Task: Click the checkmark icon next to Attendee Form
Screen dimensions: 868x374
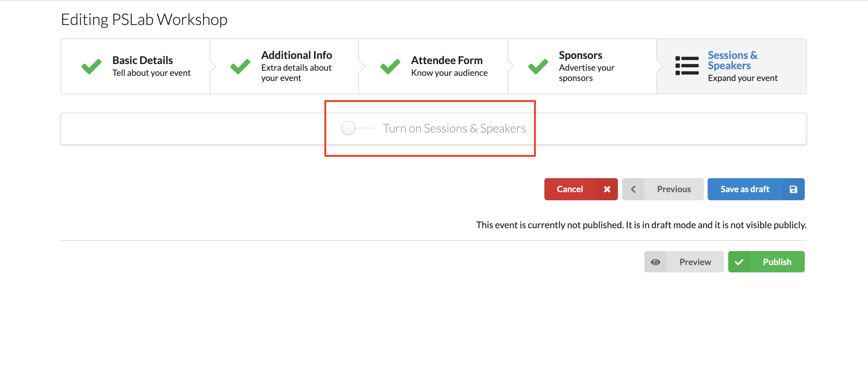Action: [x=390, y=67]
